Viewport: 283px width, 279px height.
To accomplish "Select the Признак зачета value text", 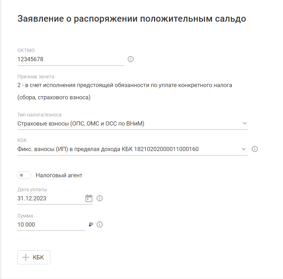I will [124, 85].
